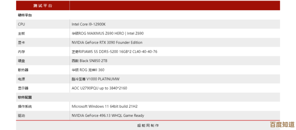Select NVIDIA GeForce RTX 3090 Founder Edition
Viewport: 296px width, 130px height.
[x=107, y=43]
